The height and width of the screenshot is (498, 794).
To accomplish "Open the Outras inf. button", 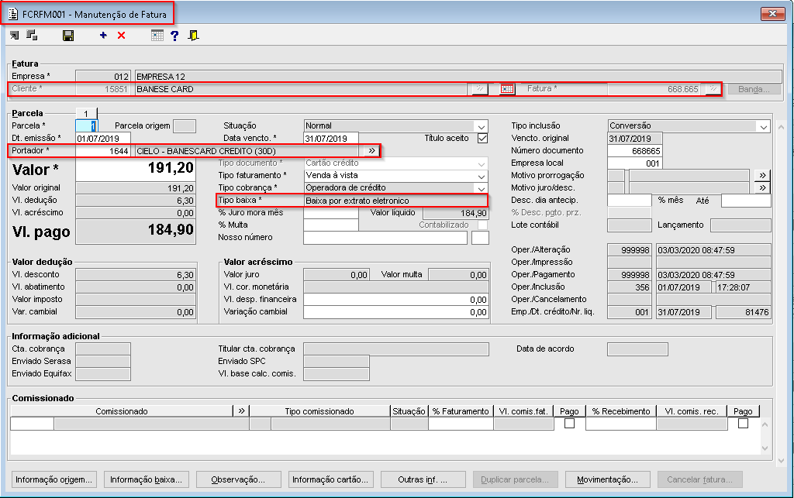I will [423, 479].
